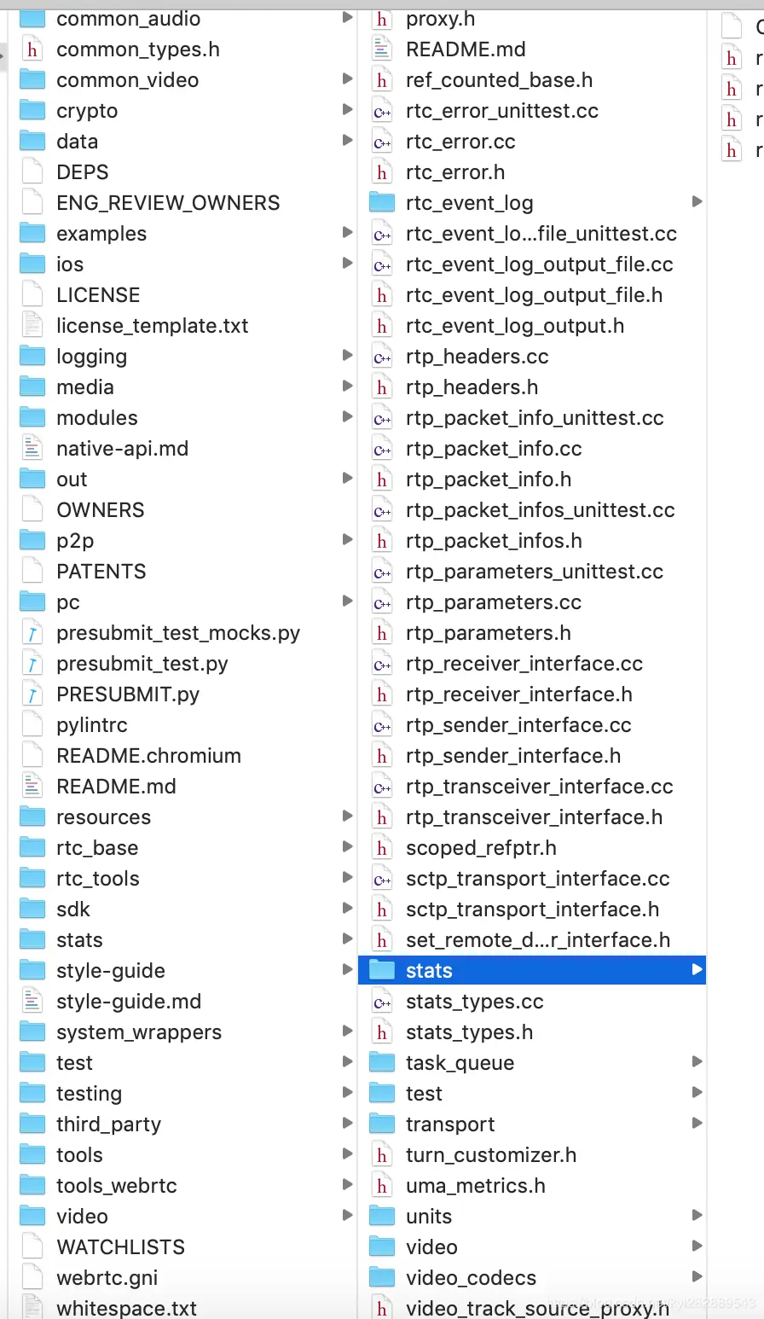Select sctp_transport_interface.h file name
This screenshot has height=1319, width=764.
click(x=532, y=909)
